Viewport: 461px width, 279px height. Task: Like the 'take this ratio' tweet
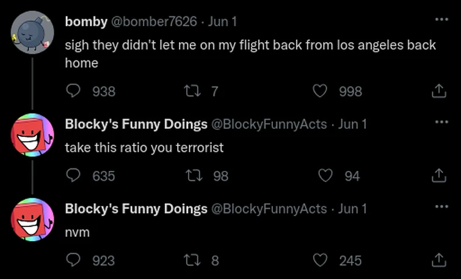324,176
